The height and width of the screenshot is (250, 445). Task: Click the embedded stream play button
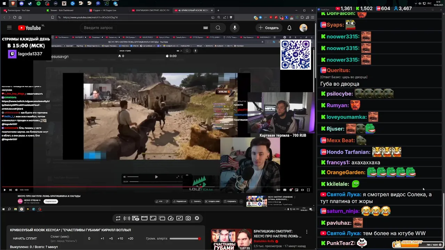pyautogui.click(x=5, y=190)
